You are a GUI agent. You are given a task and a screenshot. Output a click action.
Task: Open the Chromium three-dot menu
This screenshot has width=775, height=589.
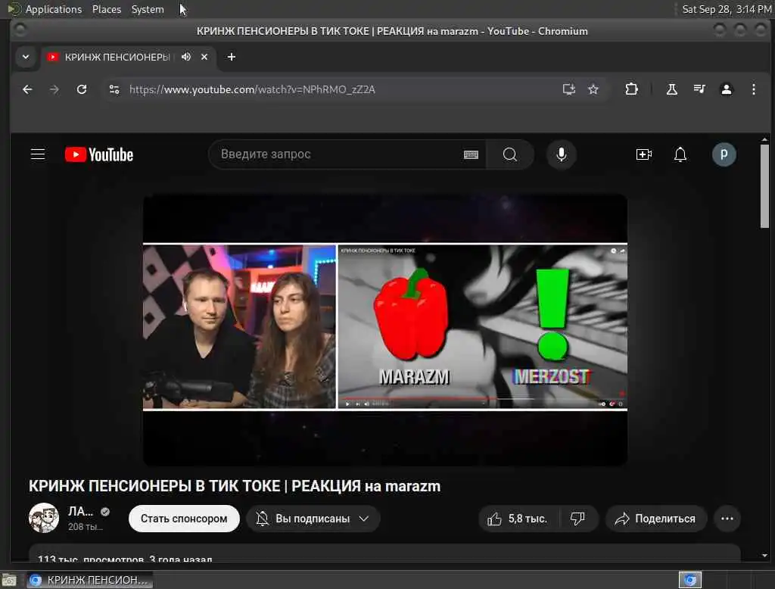point(753,89)
